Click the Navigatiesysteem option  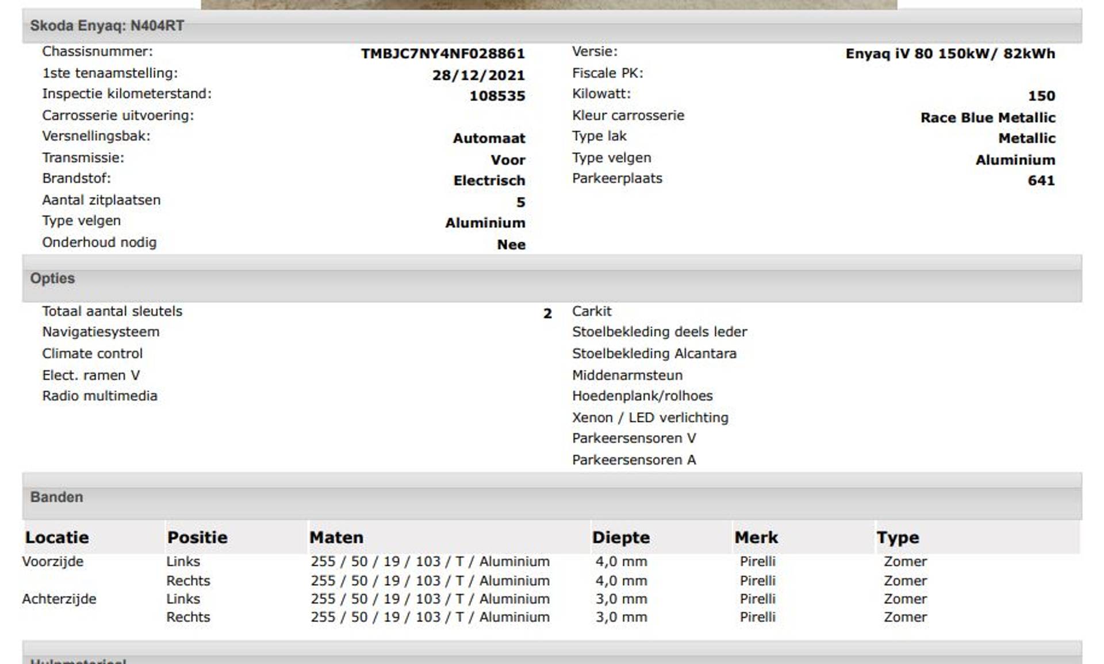(101, 332)
